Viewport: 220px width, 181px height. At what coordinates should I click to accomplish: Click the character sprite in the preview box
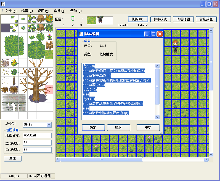point(100,20)
